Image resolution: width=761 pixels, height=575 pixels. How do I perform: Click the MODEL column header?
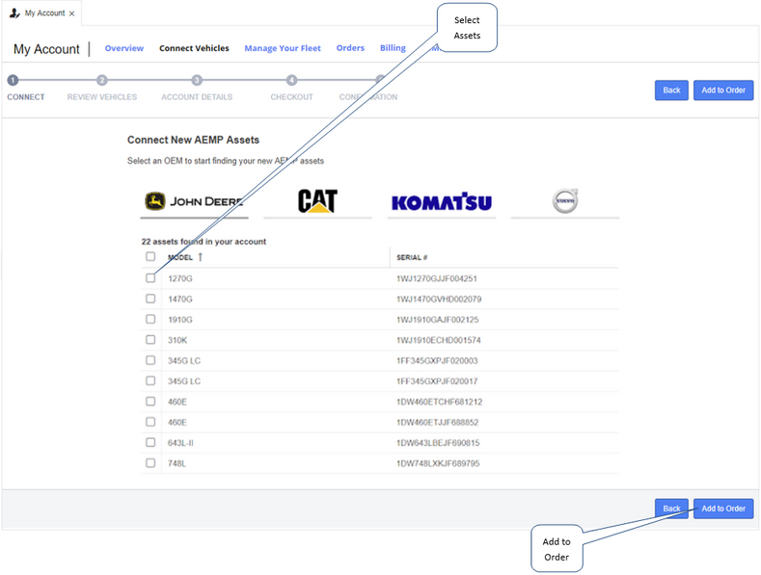coord(180,257)
